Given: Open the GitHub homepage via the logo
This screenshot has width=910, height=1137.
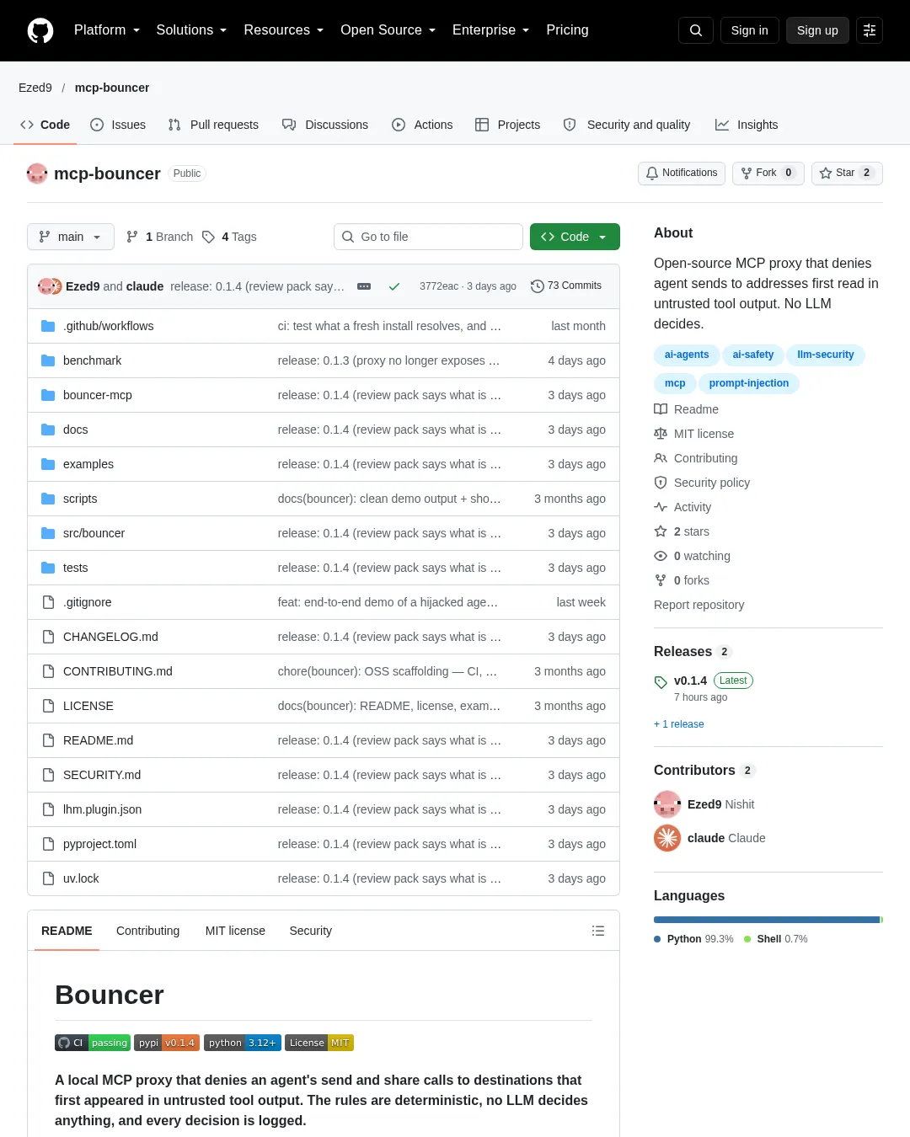Looking at the screenshot, I should coord(40,30).
